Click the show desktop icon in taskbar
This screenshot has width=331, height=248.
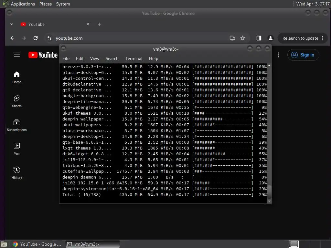click(4, 244)
